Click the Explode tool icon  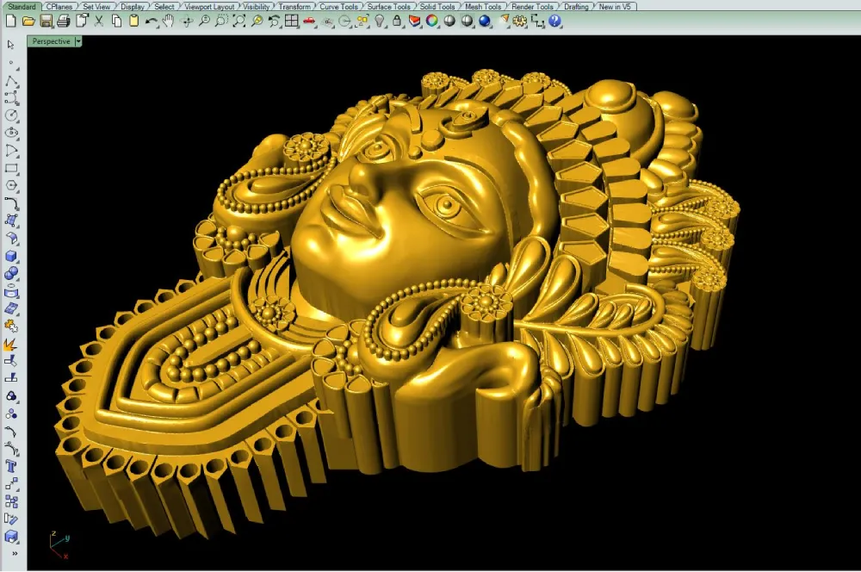(10, 344)
